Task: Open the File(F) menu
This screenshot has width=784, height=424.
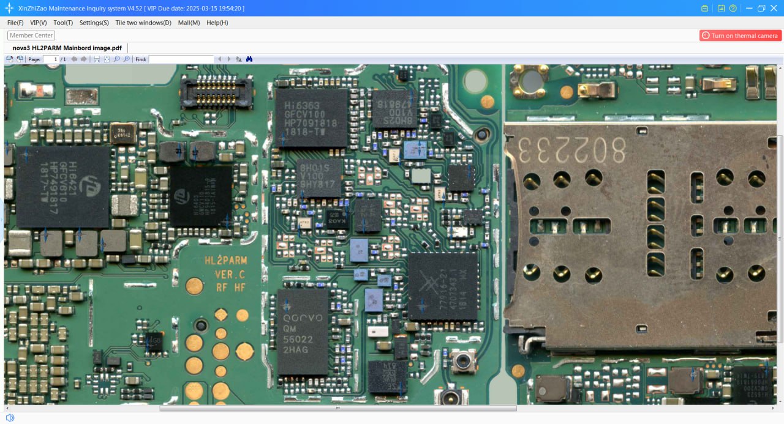Action: pyautogui.click(x=15, y=23)
